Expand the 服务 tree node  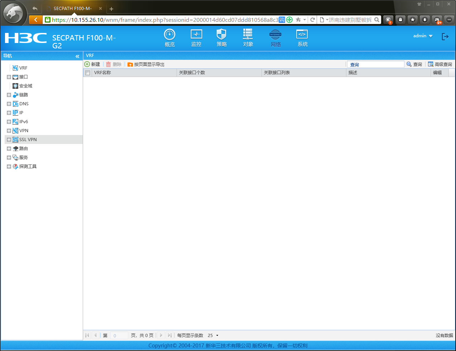pos(9,158)
